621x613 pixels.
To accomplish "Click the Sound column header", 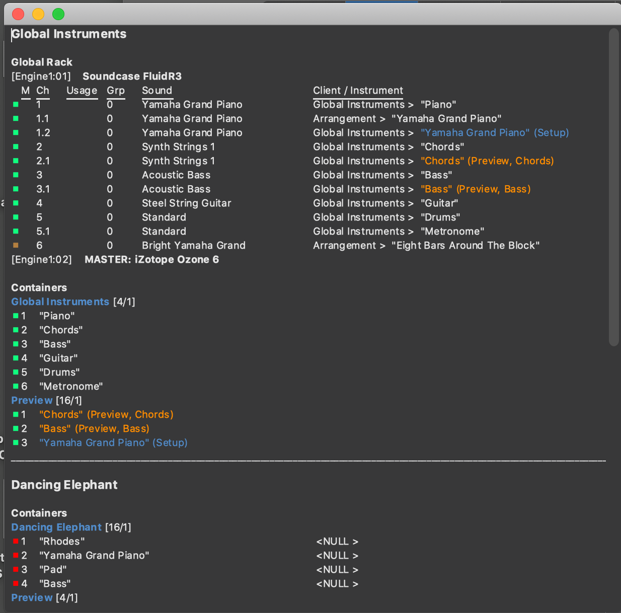I will pos(157,91).
